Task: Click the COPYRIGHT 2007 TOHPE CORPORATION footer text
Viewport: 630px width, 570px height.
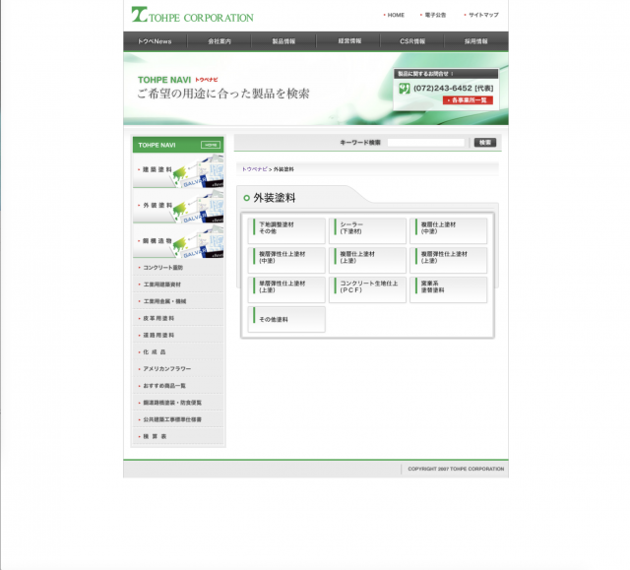Action: [456, 469]
